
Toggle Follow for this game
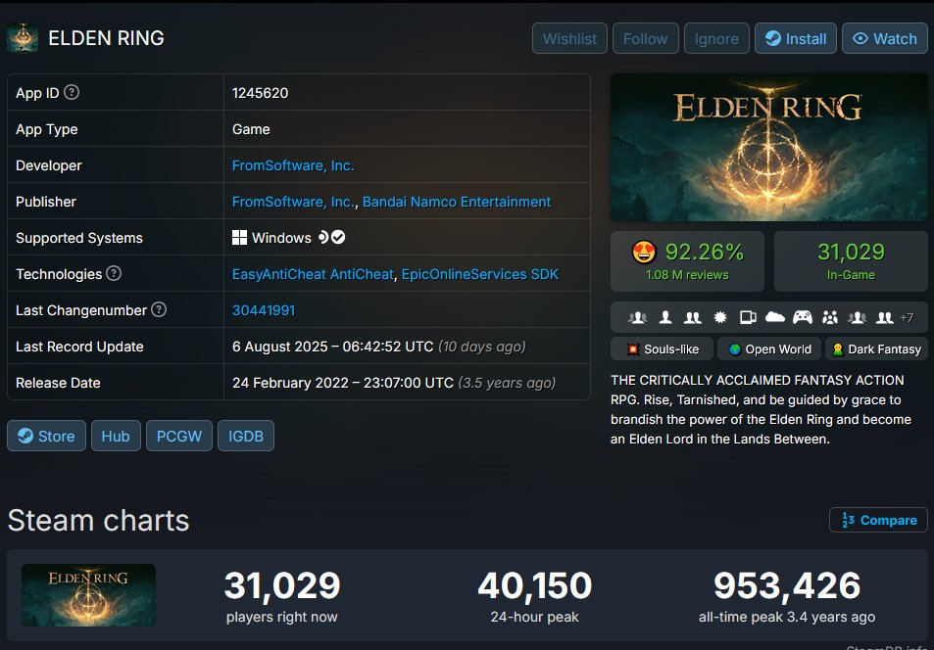tap(645, 39)
